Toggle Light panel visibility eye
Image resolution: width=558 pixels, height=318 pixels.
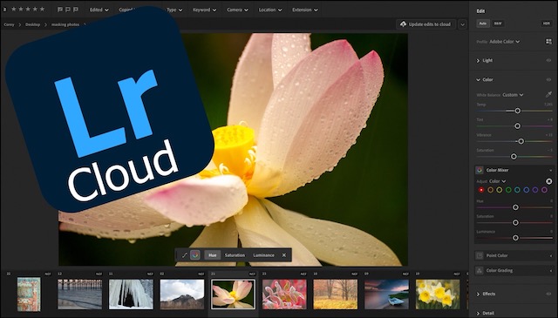coord(548,60)
